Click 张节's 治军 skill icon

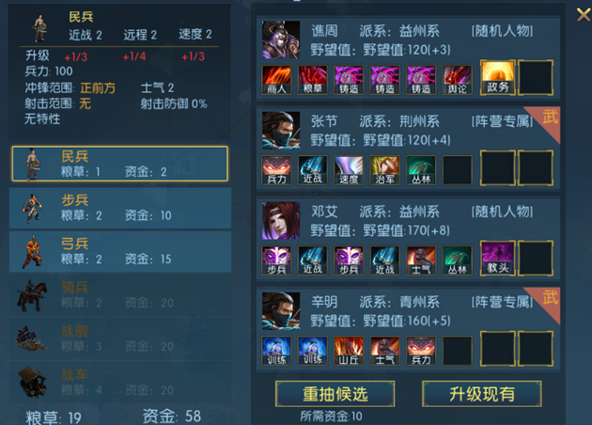coord(384,170)
